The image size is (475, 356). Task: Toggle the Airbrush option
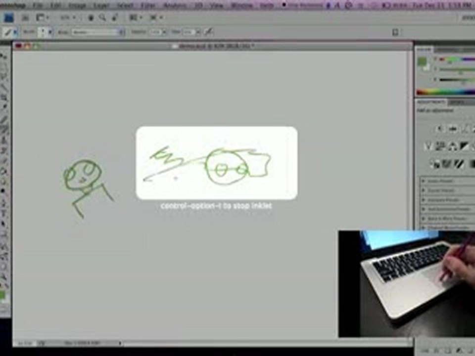click(209, 32)
